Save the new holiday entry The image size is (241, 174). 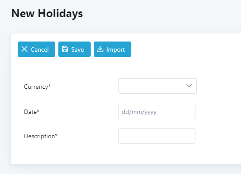pyautogui.click(x=74, y=49)
